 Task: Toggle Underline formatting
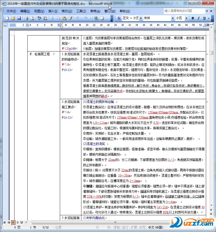(204, 18)
